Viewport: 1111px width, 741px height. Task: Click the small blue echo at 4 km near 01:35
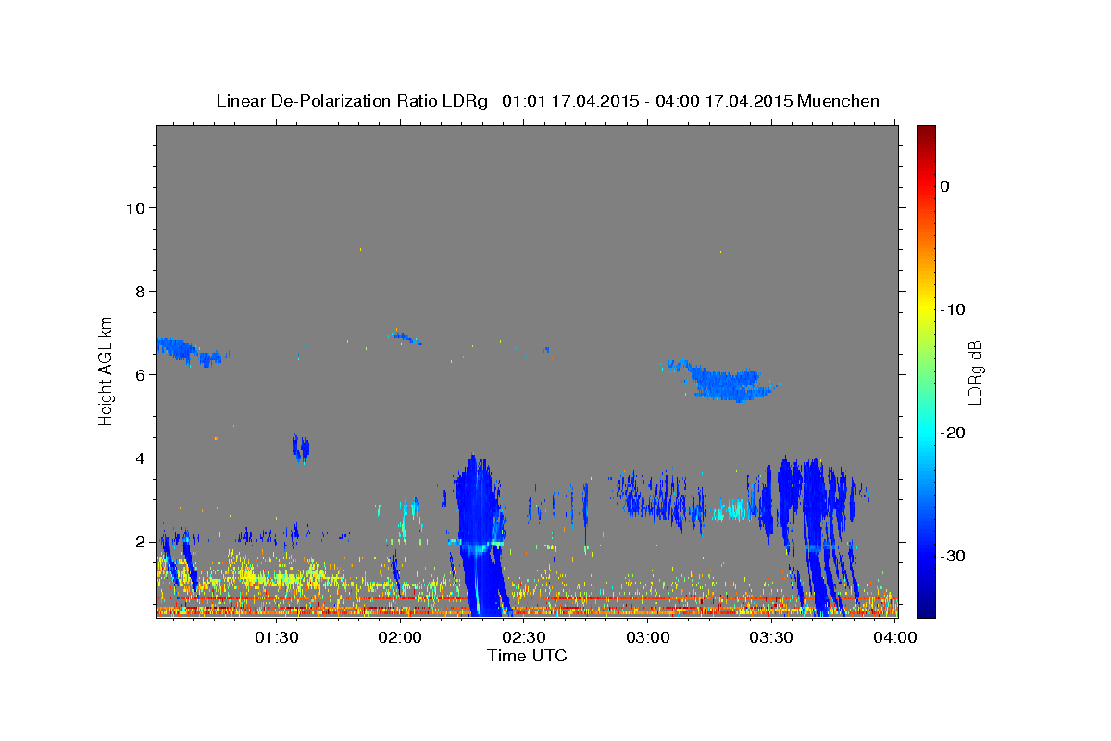coord(300,448)
